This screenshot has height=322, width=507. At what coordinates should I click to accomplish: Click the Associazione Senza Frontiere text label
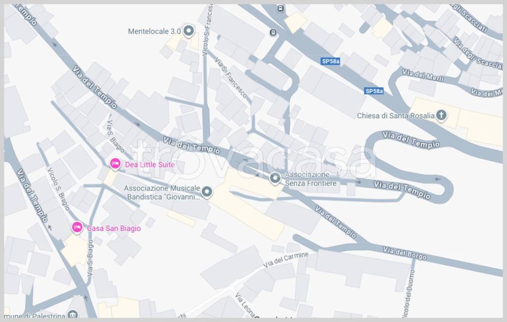310,179
